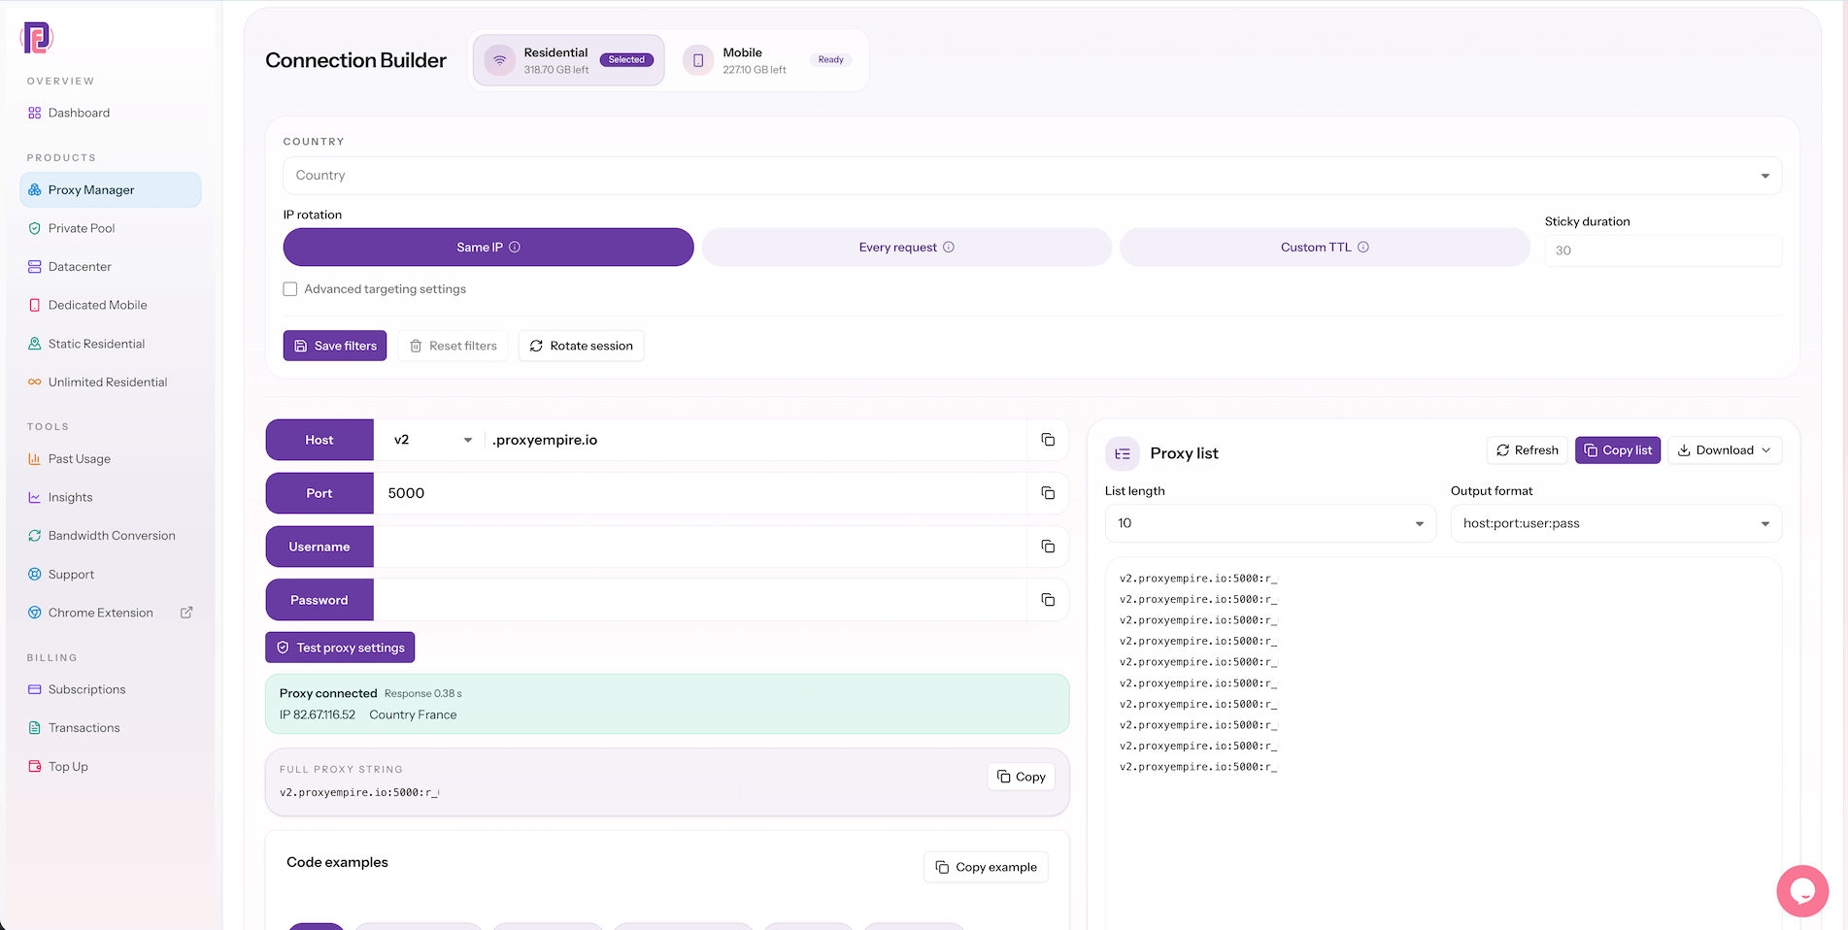Click Rotate session button
The image size is (1848, 930).
pos(582,346)
